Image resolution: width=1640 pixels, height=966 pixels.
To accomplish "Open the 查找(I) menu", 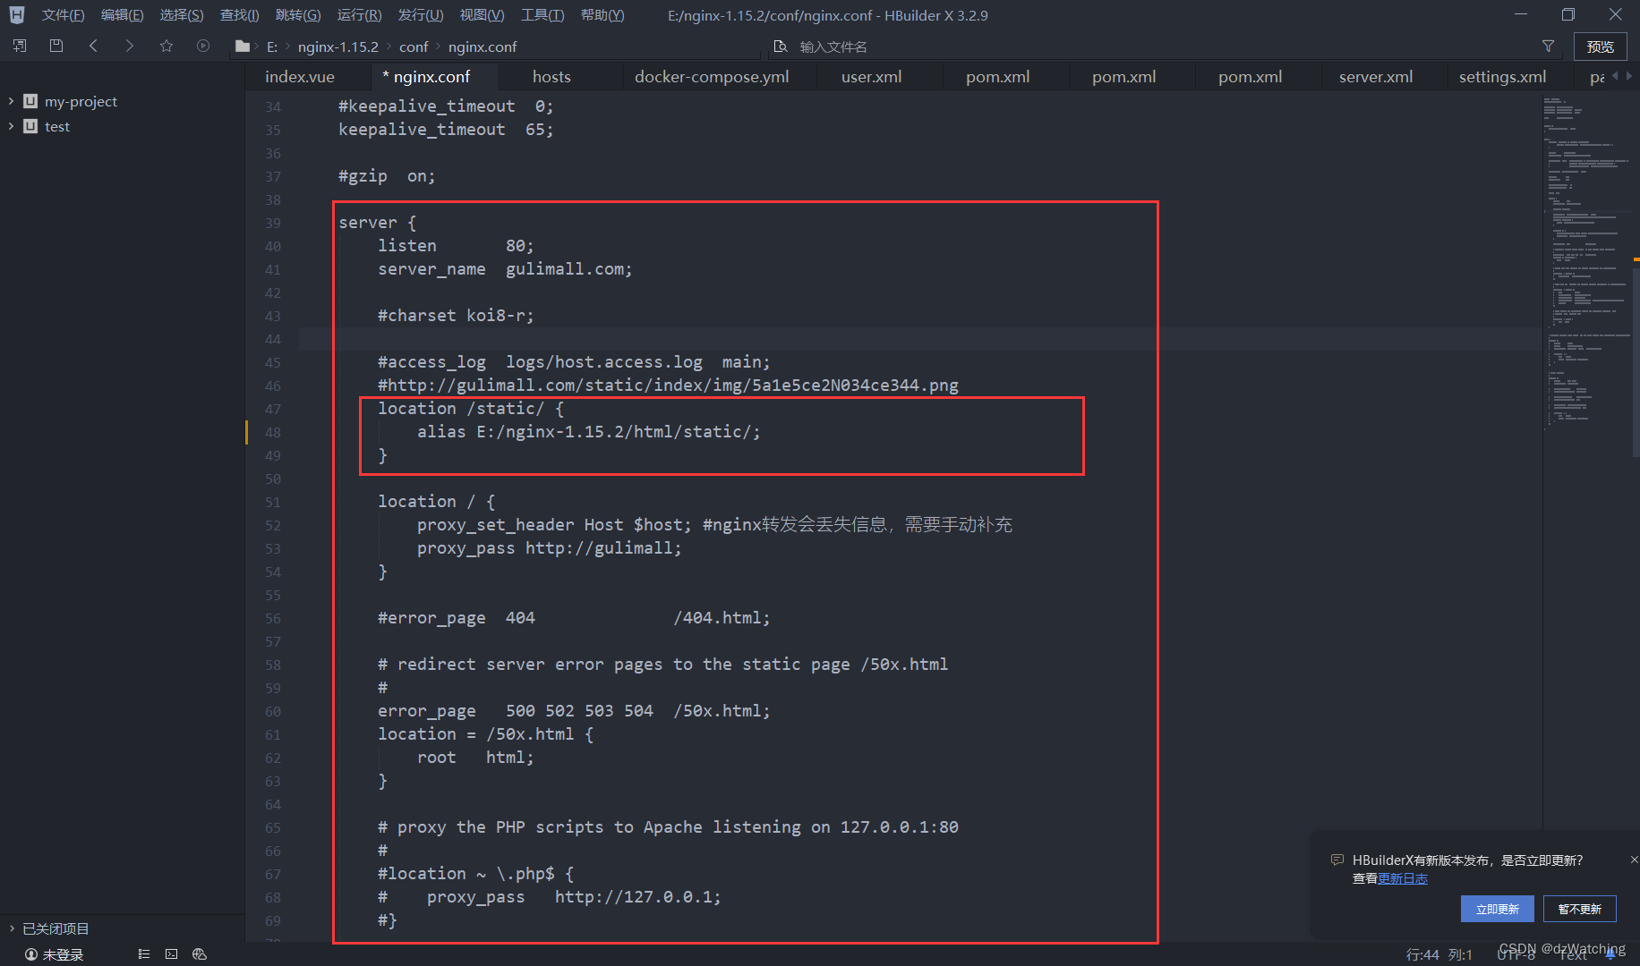I will click(x=239, y=15).
